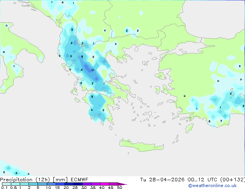245x189 pixels.
Task: Click the legend scale label '10'
Action: click(x=48, y=187)
